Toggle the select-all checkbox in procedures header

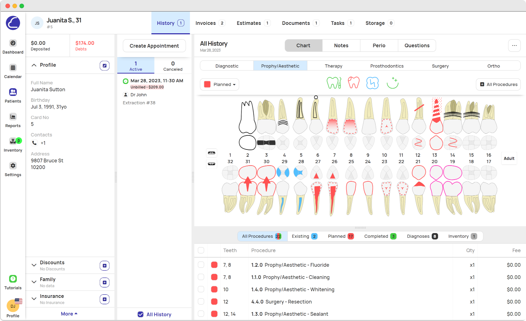(201, 250)
